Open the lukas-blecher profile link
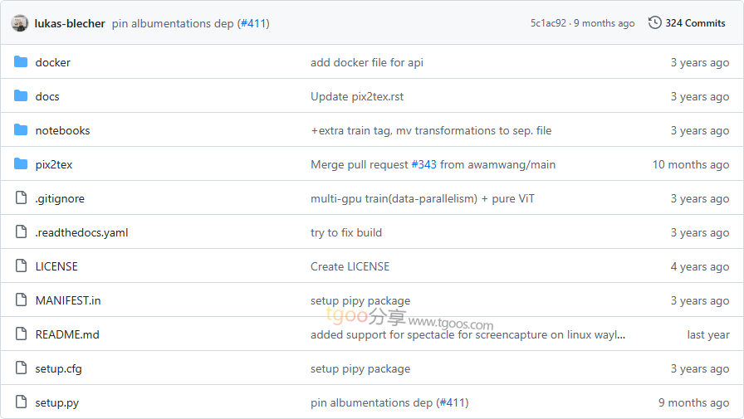This screenshot has height=419, width=744. click(x=70, y=23)
